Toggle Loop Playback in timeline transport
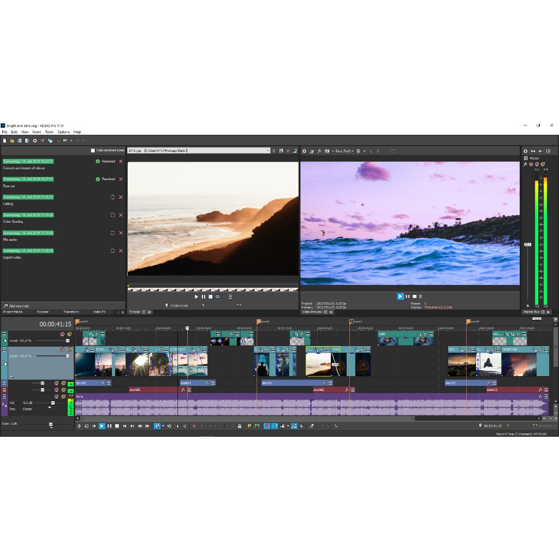The height and width of the screenshot is (559, 559). 87,426
